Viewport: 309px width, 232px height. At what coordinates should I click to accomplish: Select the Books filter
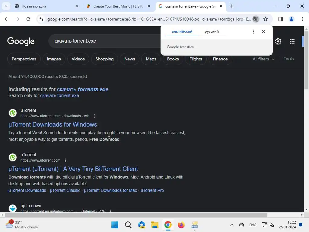(x=173, y=59)
